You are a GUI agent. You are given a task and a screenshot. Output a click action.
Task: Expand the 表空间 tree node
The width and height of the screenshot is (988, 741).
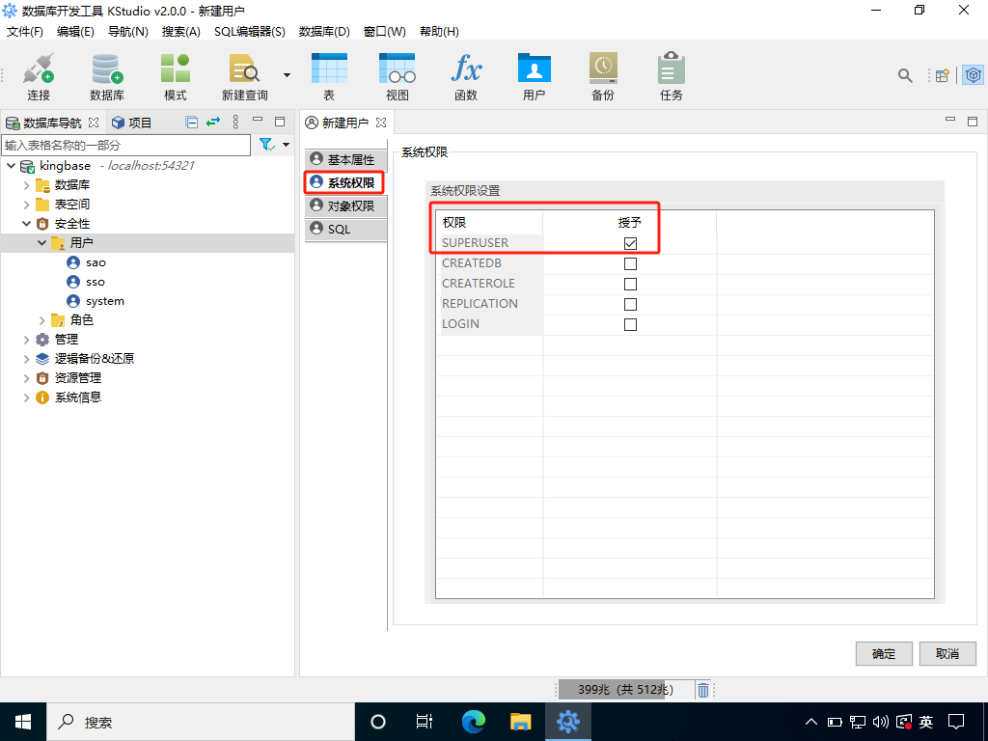click(27, 205)
